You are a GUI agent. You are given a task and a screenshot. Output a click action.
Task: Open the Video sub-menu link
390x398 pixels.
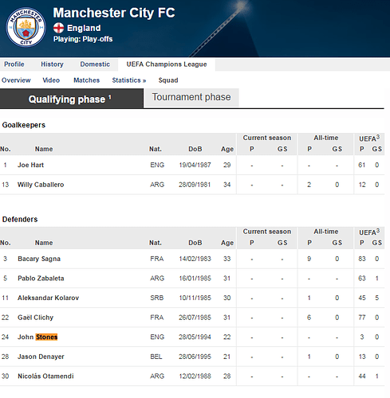51,80
